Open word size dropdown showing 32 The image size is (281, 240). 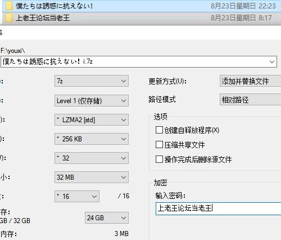tap(92, 158)
